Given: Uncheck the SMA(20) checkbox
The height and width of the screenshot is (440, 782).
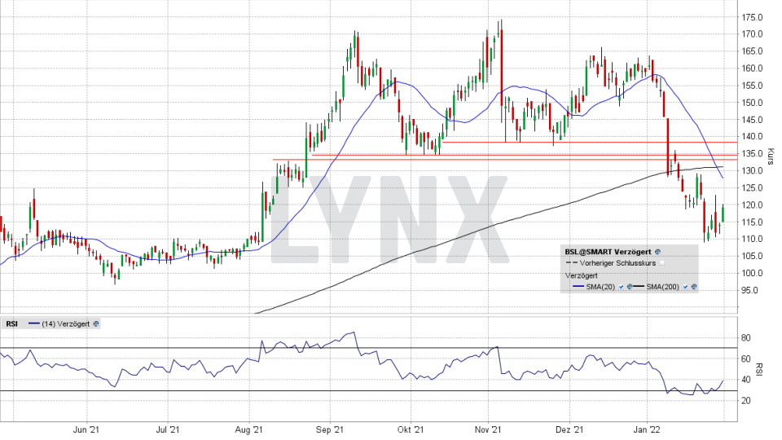Looking at the screenshot, I should pyautogui.click(x=621, y=287).
